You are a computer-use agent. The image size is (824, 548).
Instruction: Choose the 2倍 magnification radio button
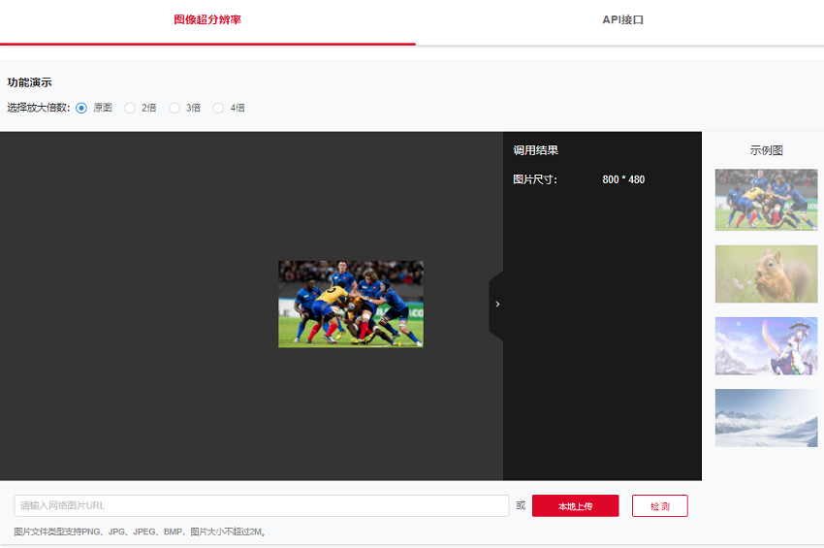point(130,108)
